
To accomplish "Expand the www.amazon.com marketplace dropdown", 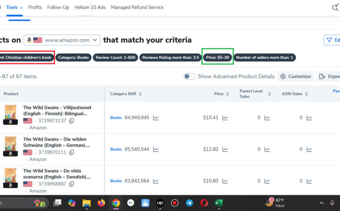I will pos(62,40).
